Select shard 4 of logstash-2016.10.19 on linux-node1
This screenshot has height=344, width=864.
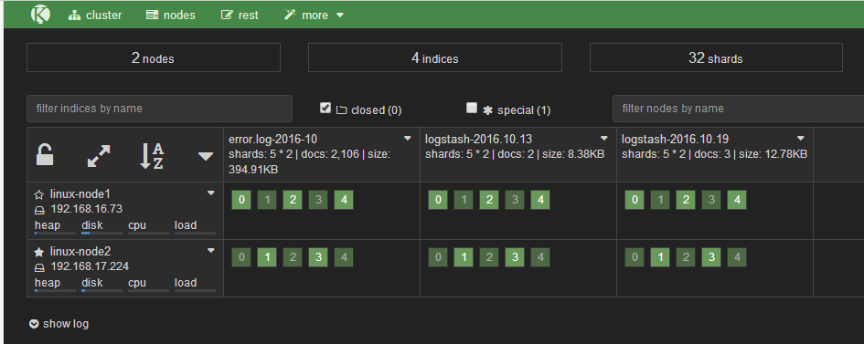[737, 200]
